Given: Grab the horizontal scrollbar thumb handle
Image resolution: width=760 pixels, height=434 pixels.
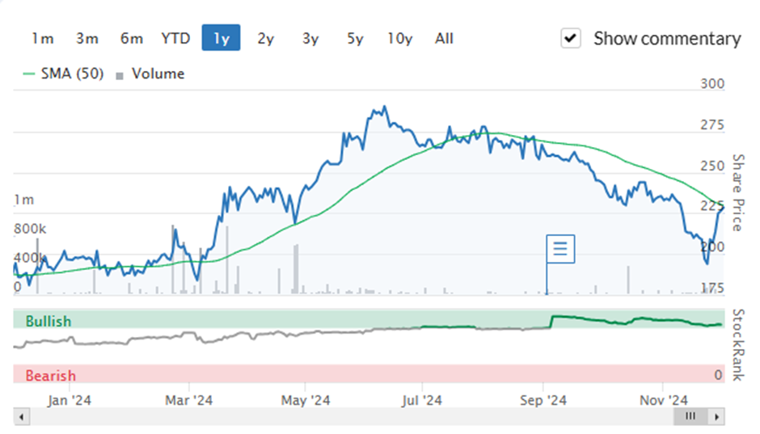Looking at the screenshot, I should click(690, 416).
